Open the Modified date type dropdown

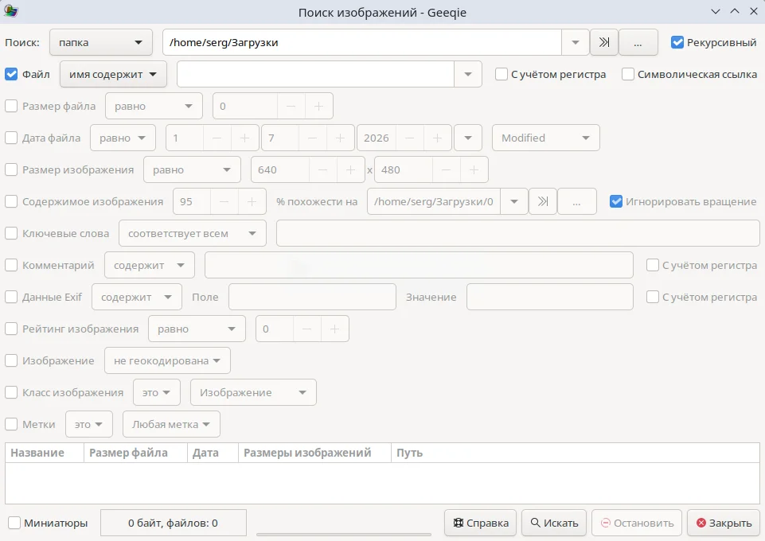(545, 138)
